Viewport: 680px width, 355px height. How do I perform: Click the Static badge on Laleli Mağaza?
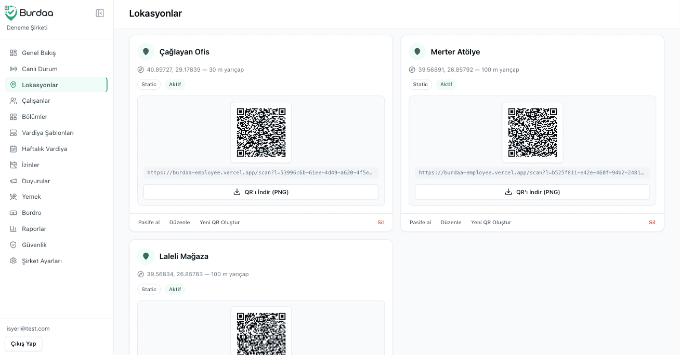[x=149, y=289]
